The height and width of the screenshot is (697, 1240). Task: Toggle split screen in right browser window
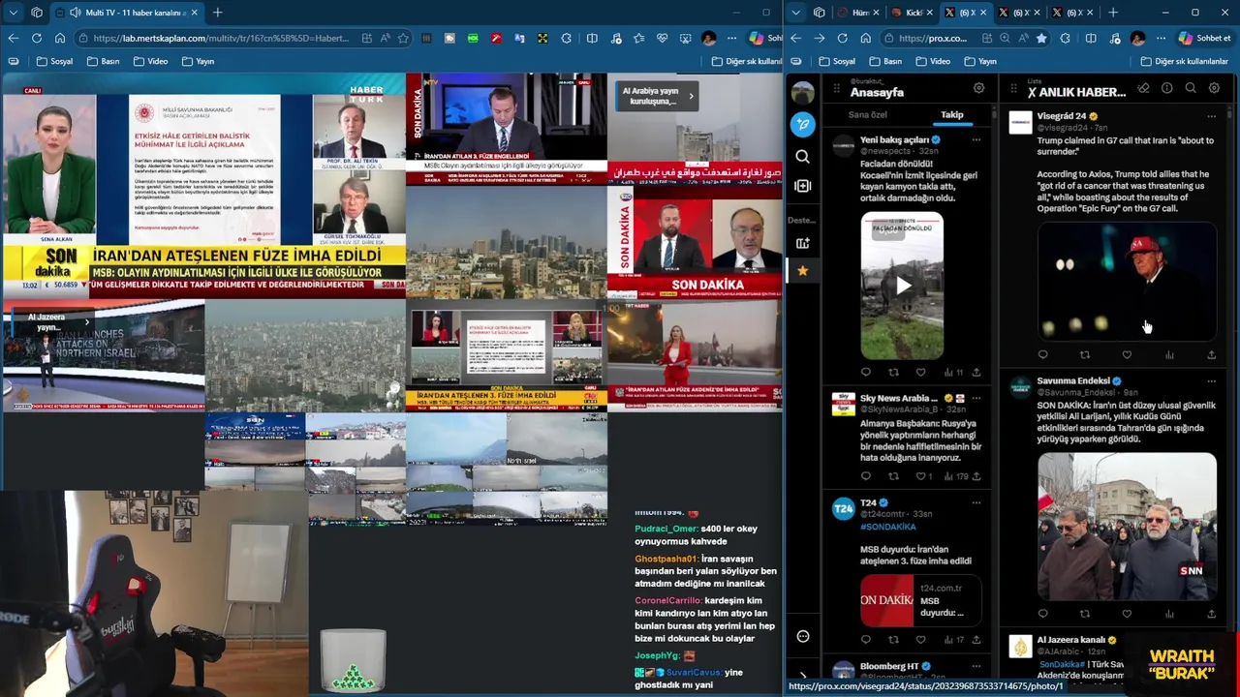[x=1090, y=38]
